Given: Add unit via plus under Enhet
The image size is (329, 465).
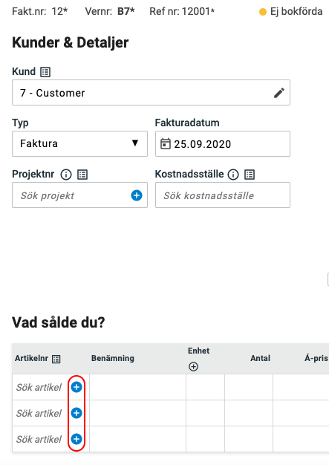Looking at the screenshot, I should coord(193,367).
